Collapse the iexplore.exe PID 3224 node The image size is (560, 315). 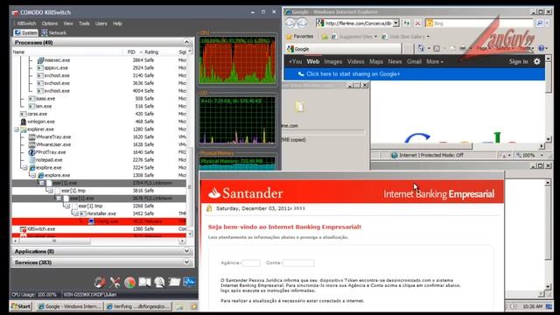coord(25,167)
